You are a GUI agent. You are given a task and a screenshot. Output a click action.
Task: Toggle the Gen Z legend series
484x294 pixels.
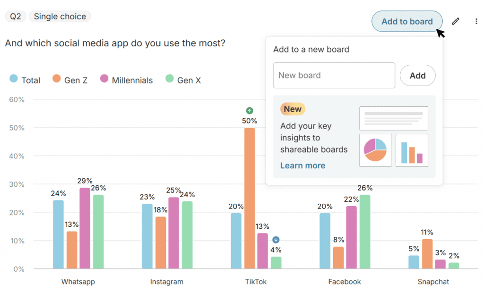click(x=70, y=80)
